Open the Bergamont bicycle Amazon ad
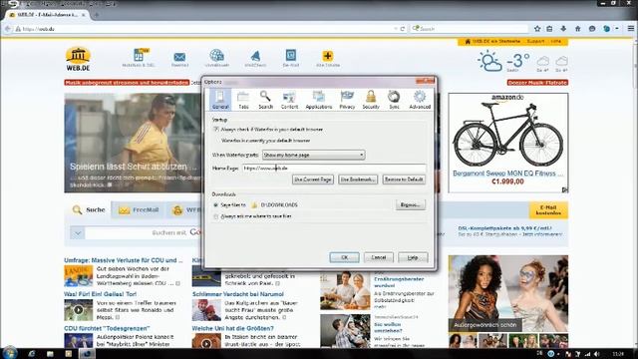 tap(507, 143)
